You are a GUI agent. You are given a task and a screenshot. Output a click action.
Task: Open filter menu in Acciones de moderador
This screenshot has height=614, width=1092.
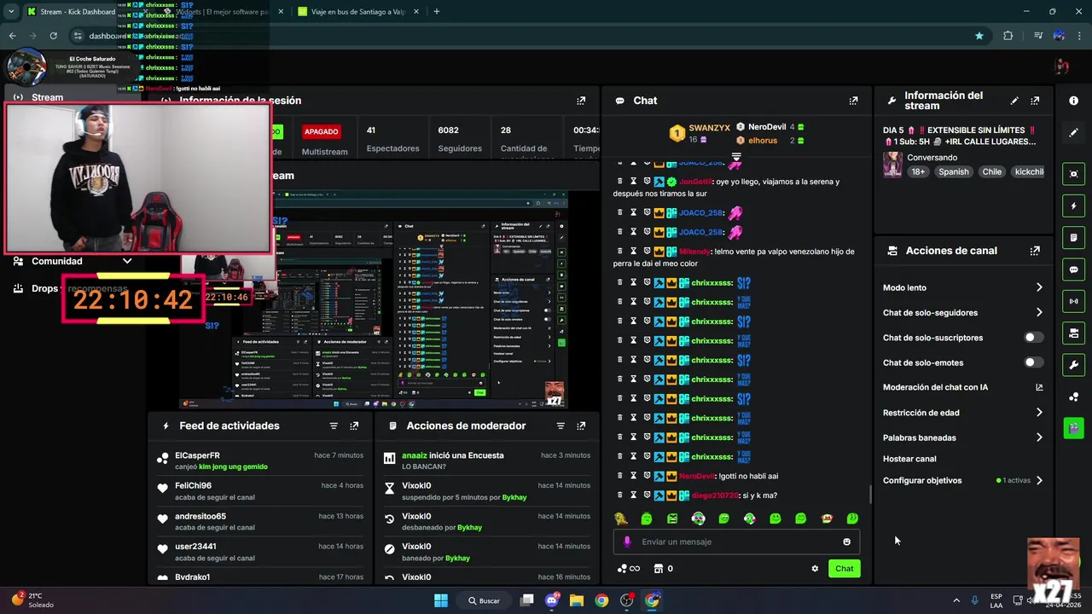tap(561, 426)
